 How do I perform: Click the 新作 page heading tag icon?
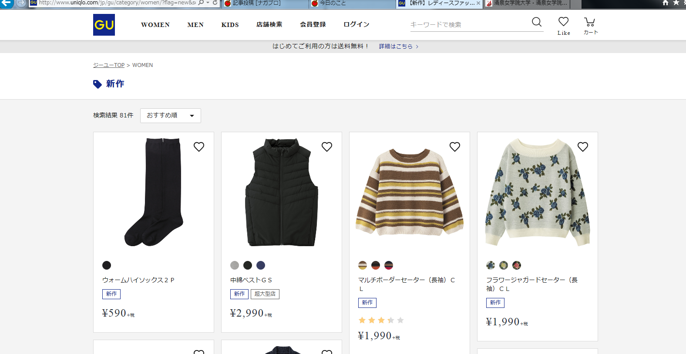click(98, 84)
